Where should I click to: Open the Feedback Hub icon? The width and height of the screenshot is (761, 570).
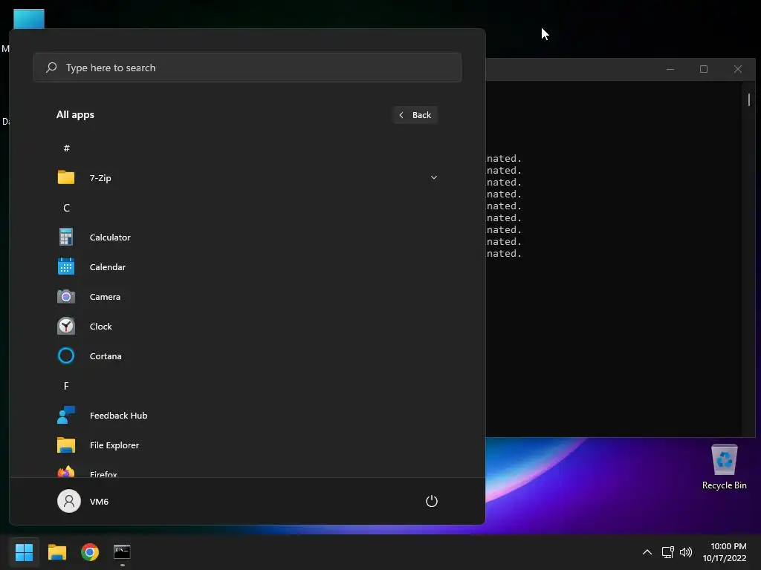[x=66, y=415]
